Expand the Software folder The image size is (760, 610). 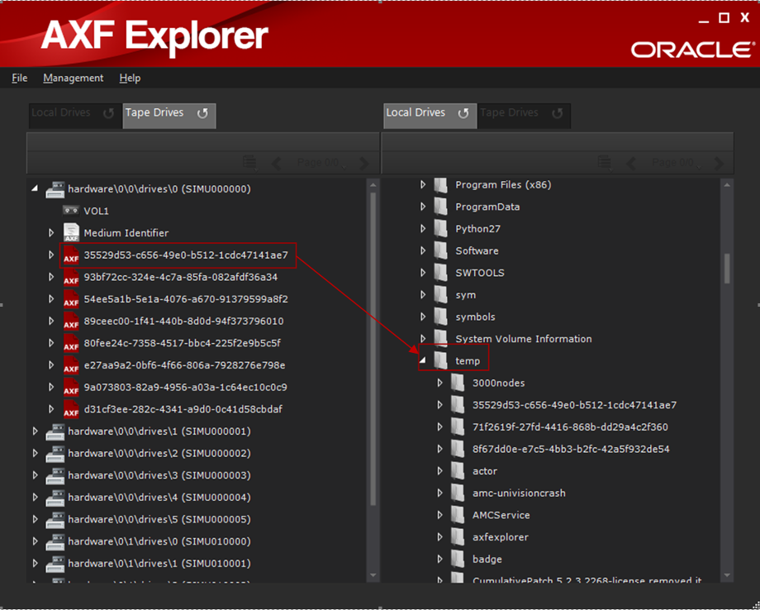[423, 250]
